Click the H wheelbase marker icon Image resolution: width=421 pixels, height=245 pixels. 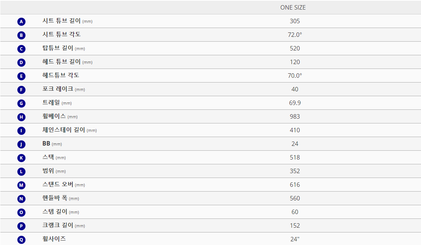pos(21,117)
